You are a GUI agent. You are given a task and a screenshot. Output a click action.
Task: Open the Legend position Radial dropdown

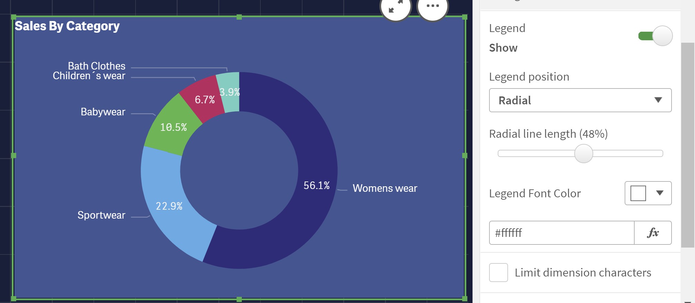[x=580, y=100]
